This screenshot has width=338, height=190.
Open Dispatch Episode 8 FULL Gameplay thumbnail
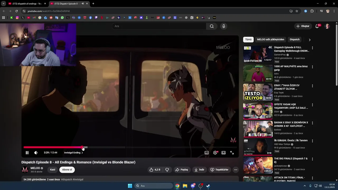pos(258,54)
